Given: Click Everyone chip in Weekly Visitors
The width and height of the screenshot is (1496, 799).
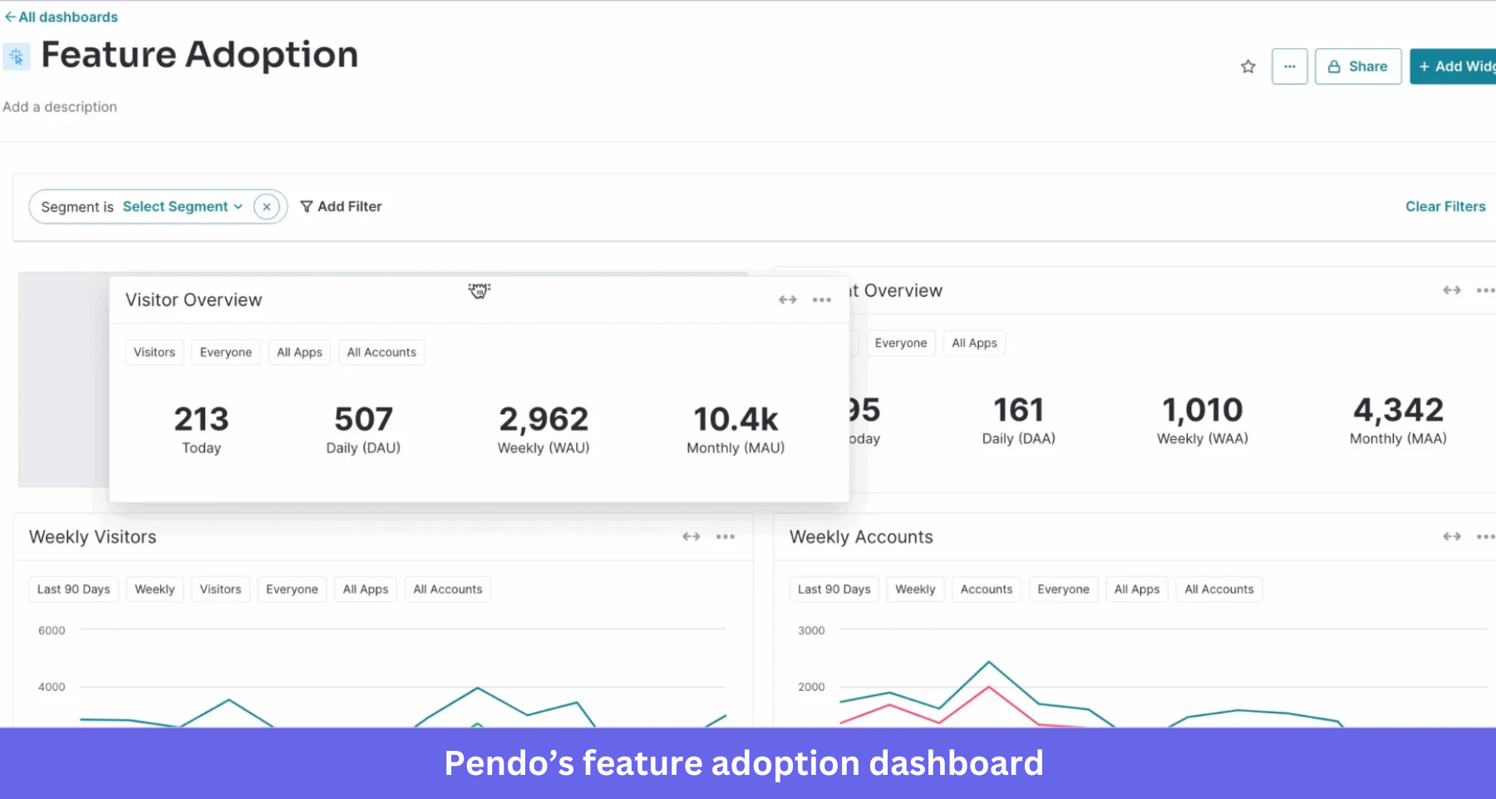Looking at the screenshot, I should (x=292, y=589).
